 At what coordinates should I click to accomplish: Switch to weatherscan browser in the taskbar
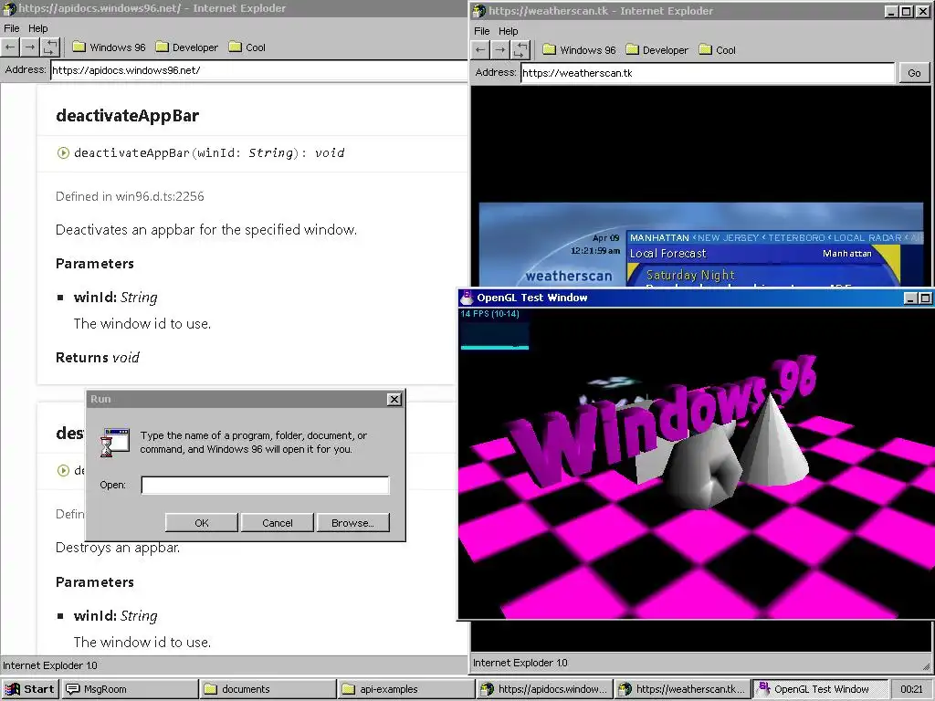tap(682, 689)
